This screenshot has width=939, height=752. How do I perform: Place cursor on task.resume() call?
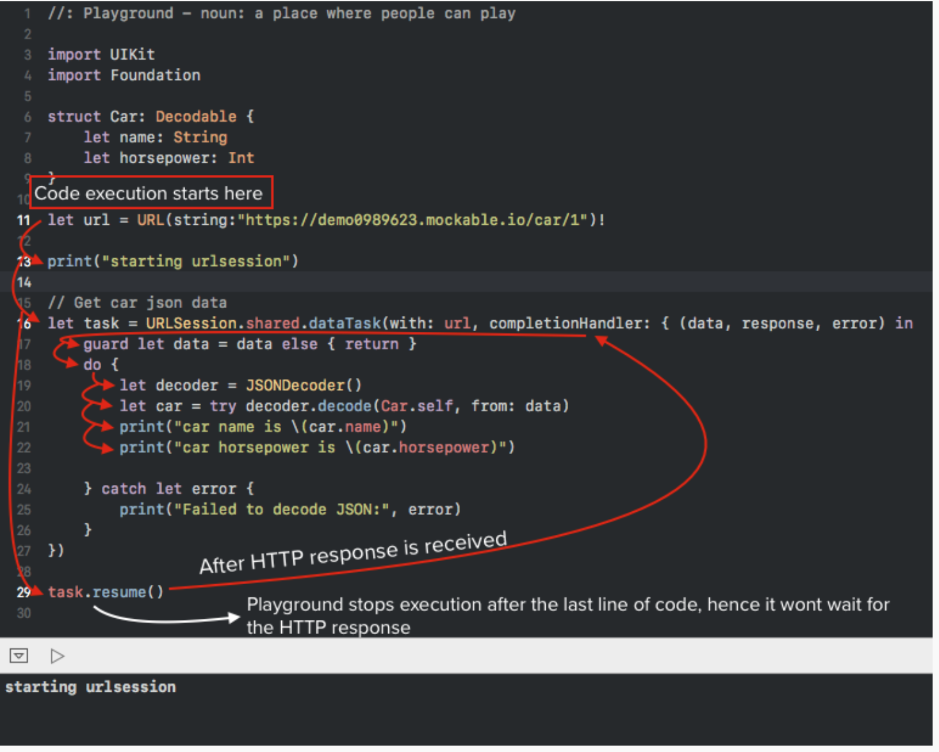pyautogui.click(x=106, y=593)
